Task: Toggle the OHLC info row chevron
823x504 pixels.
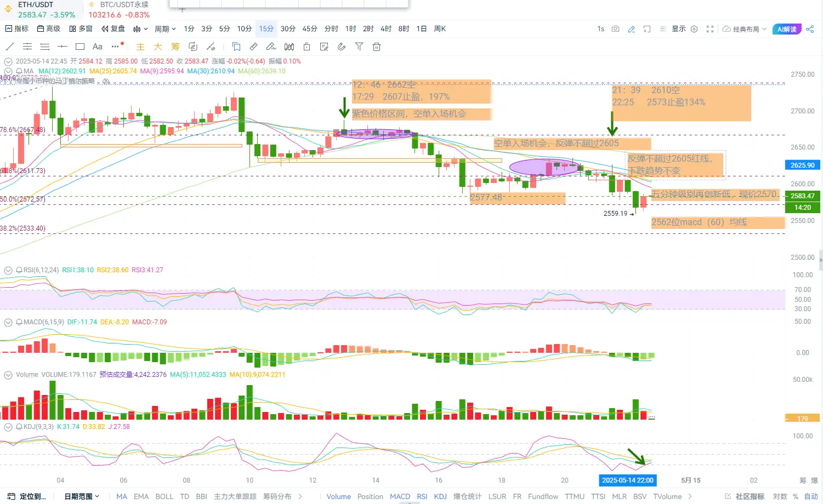Action: coord(8,61)
